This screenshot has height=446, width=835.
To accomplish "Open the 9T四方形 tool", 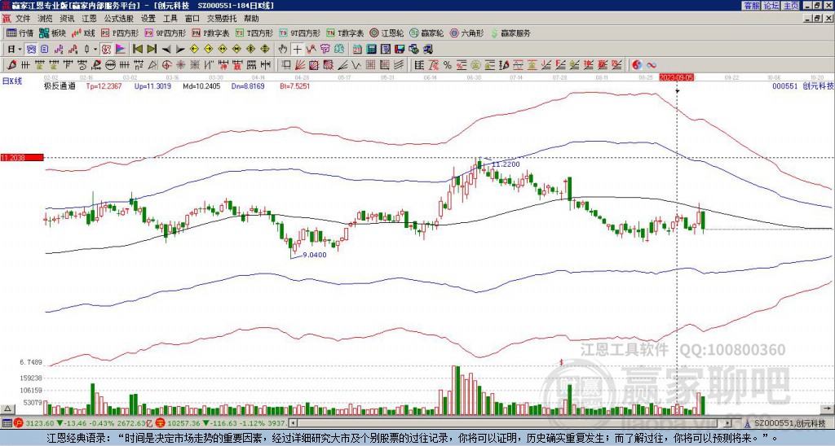I will 300,33.
